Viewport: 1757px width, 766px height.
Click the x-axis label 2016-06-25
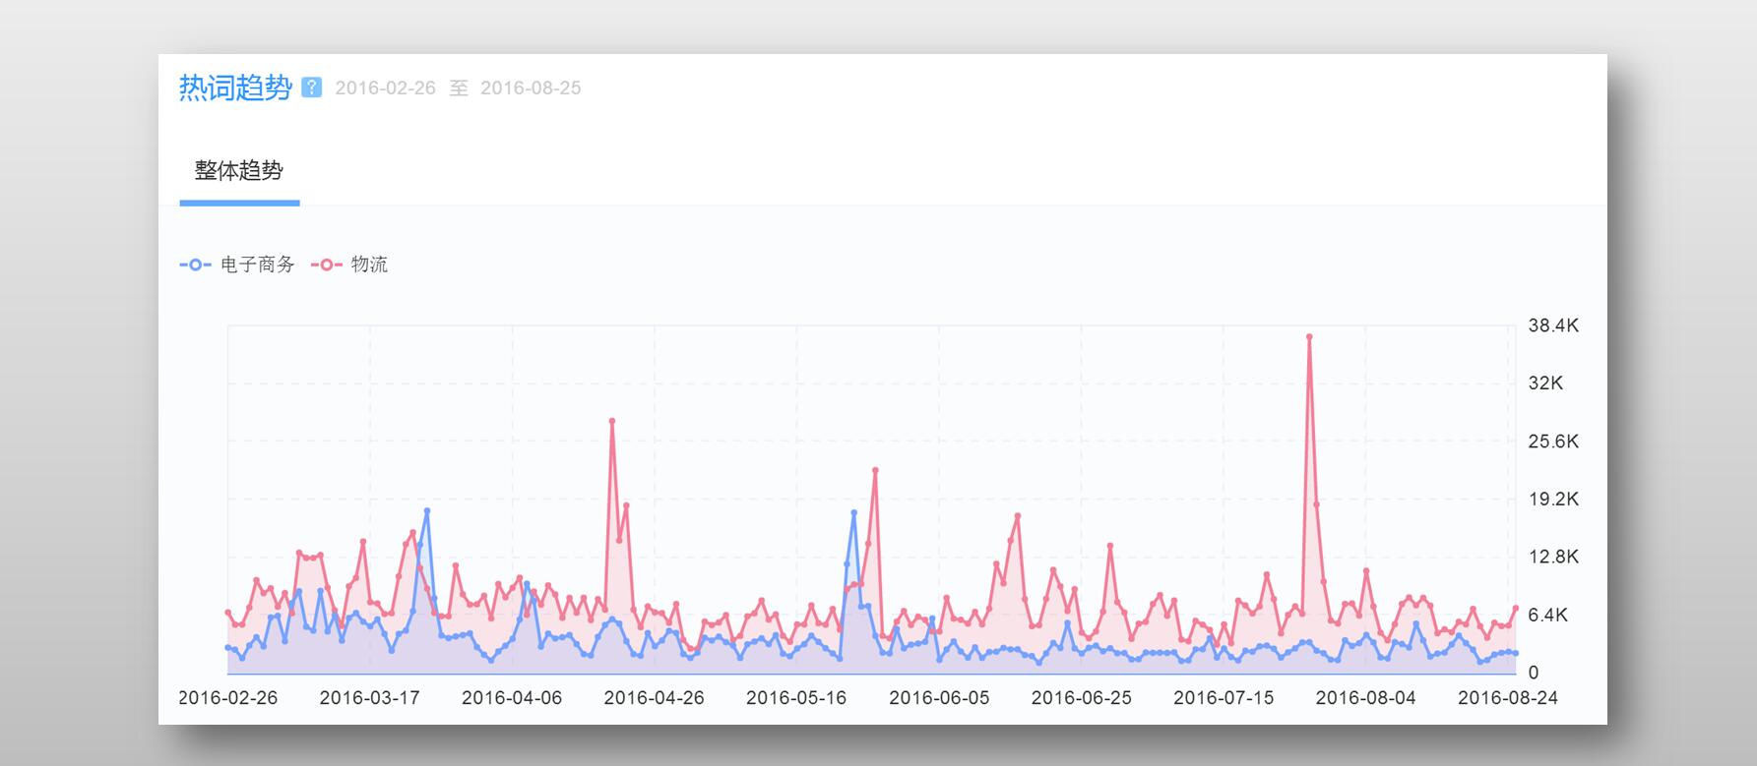coord(1081,698)
